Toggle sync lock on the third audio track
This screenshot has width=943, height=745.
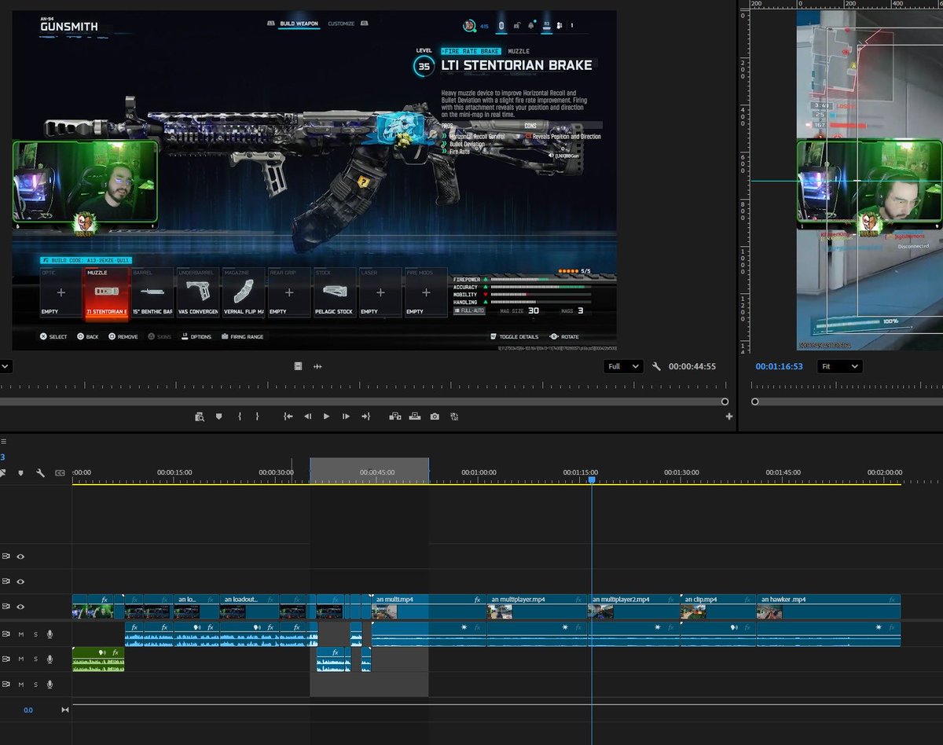coord(6,684)
